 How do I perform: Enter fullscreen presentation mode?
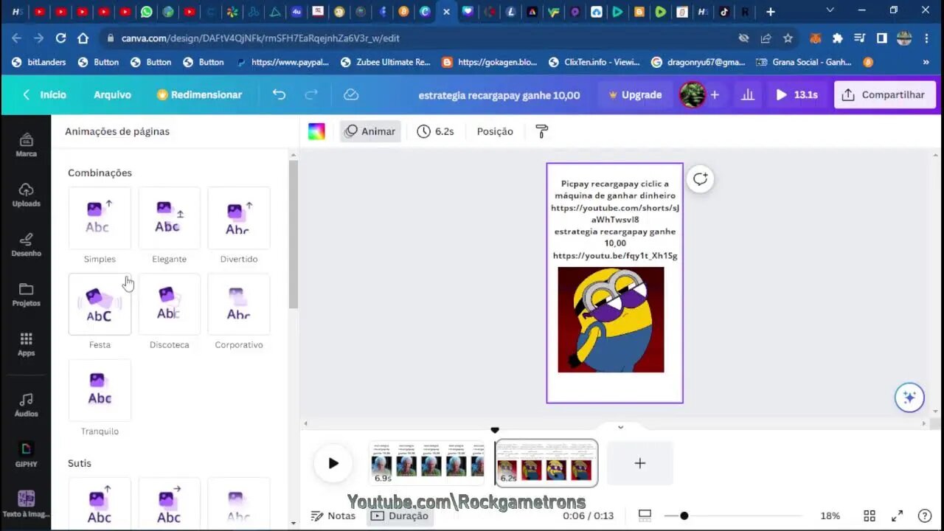pos(897,516)
